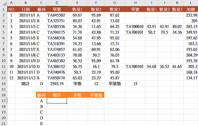Select column A header
The width and height of the screenshot is (198, 126).
(11, 3)
